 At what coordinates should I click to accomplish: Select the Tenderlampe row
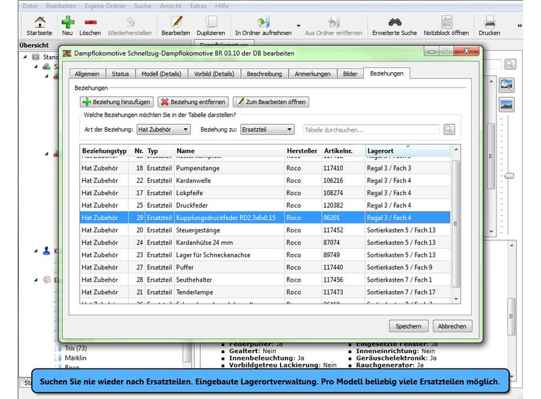265,292
